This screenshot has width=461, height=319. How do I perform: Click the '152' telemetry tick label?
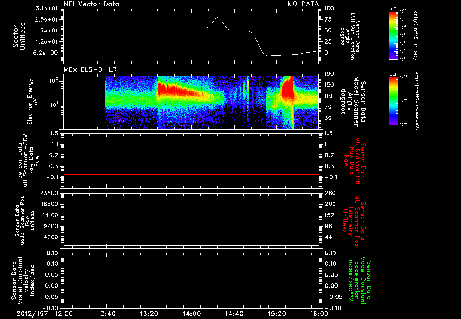(329, 215)
